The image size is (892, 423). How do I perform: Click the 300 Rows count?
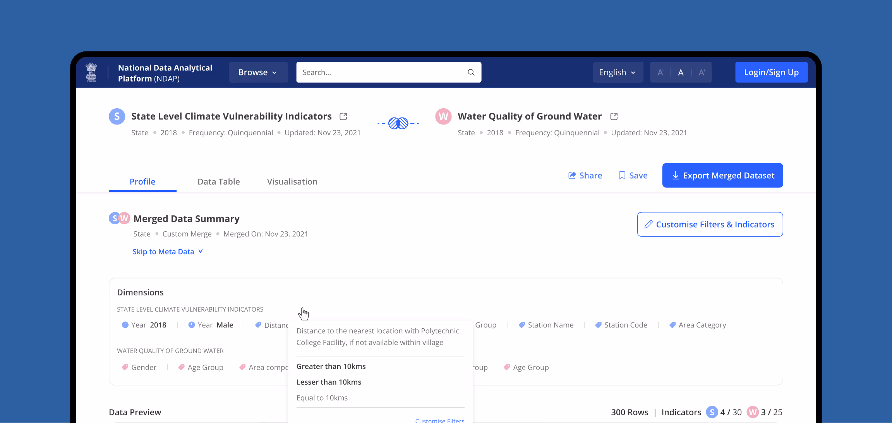click(x=630, y=412)
